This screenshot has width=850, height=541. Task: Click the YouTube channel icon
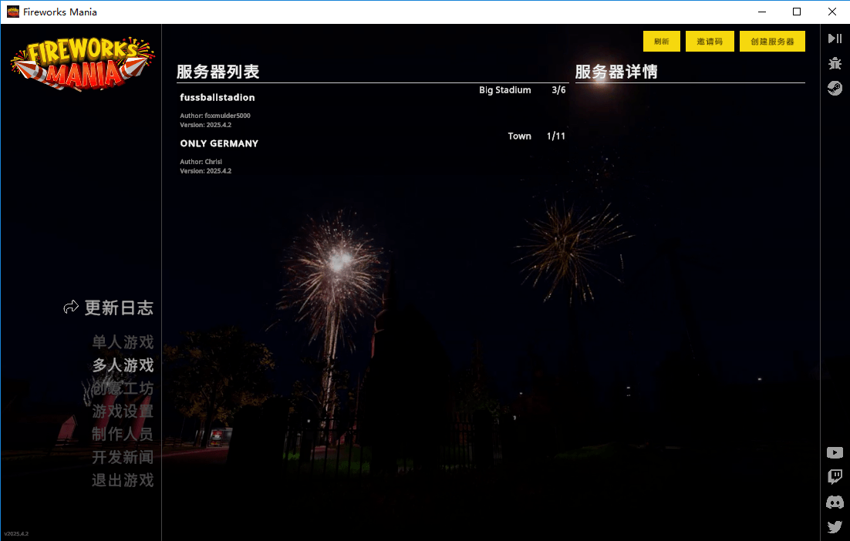tap(834, 452)
